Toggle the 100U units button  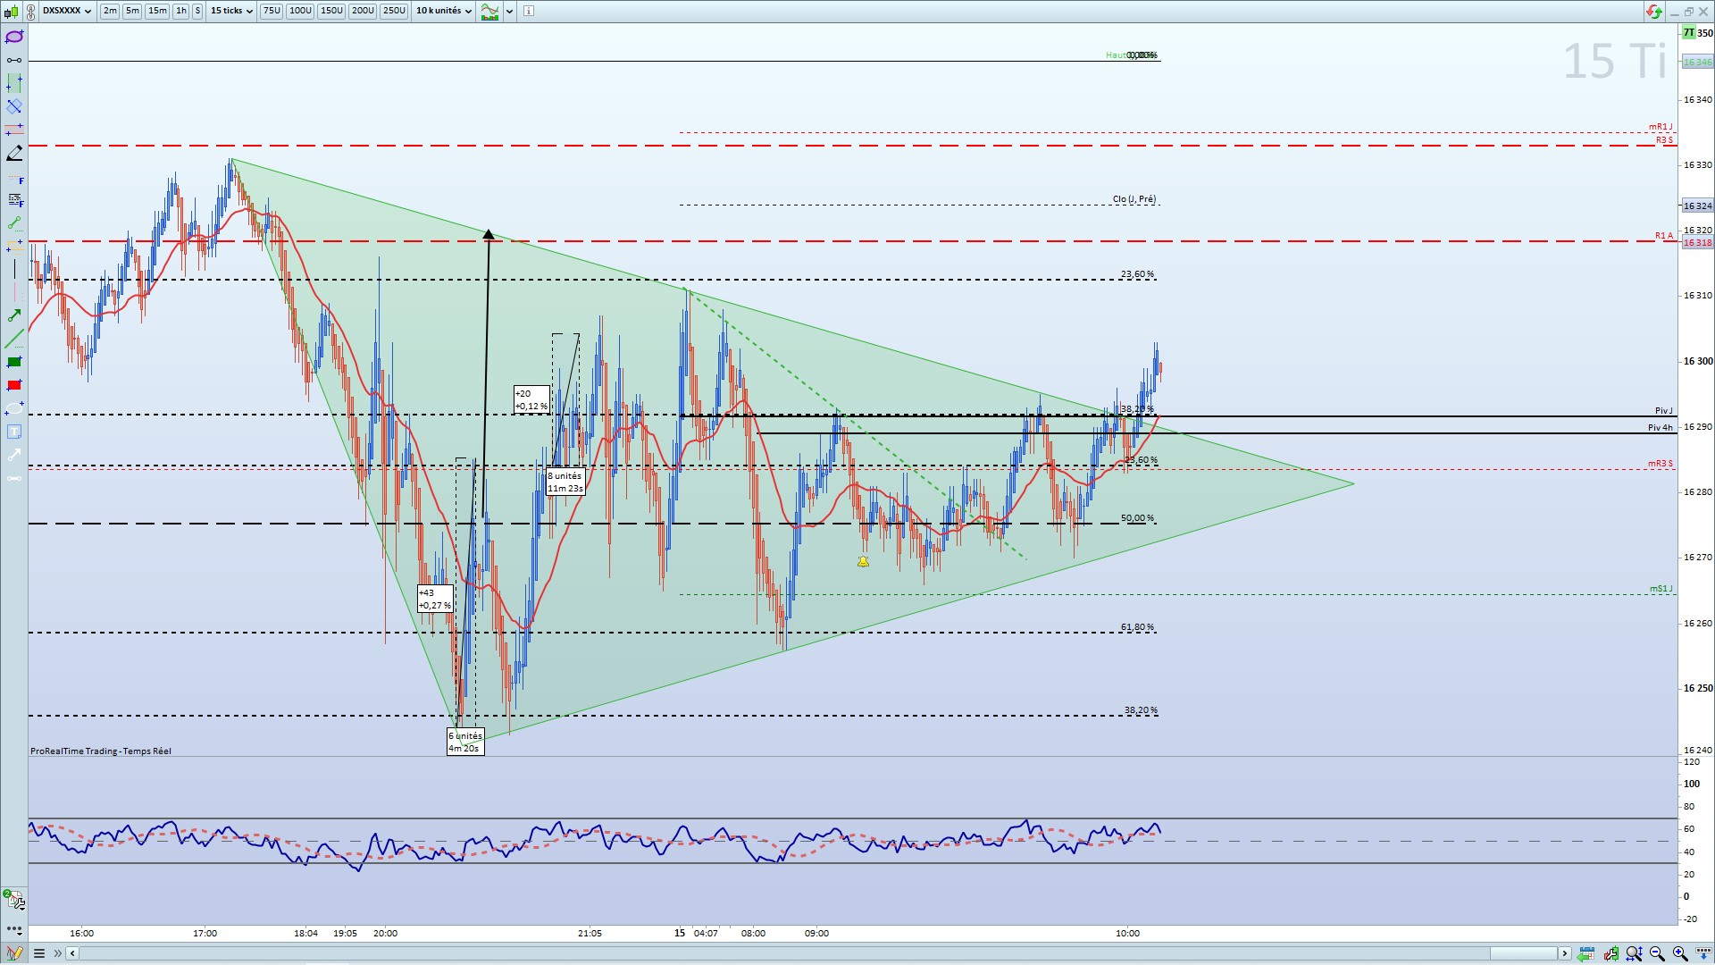300,11
